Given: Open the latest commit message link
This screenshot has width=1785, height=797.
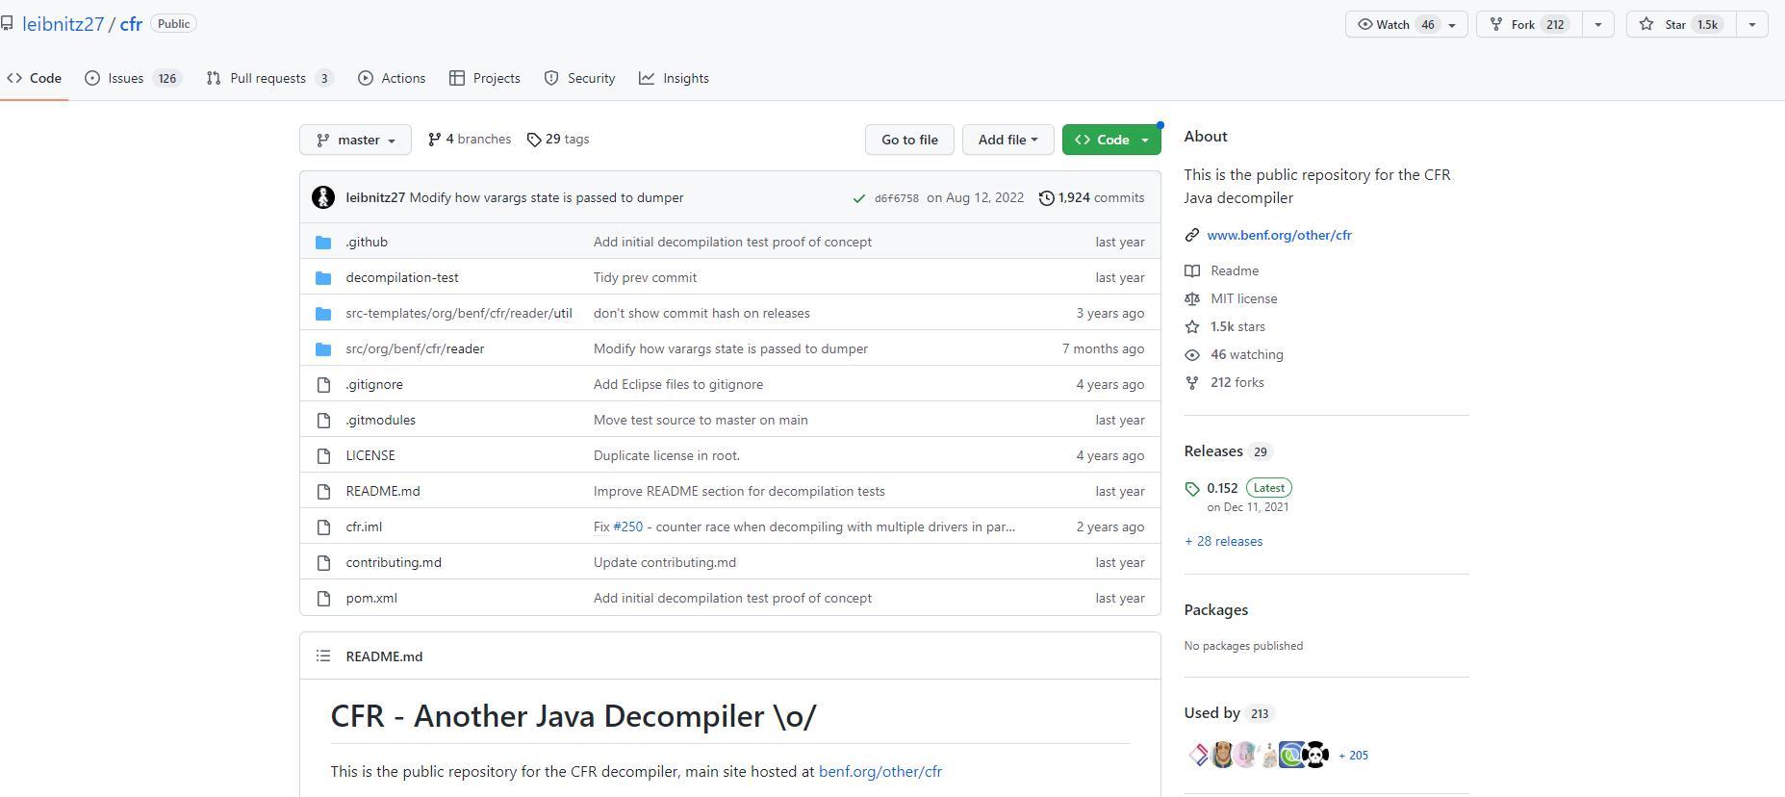Looking at the screenshot, I should pos(547,197).
